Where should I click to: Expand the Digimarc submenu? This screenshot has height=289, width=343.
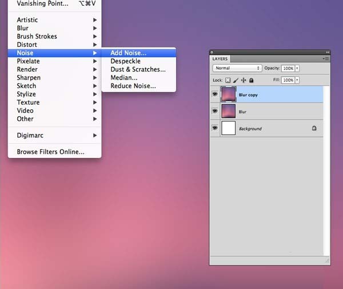pos(55,136)
